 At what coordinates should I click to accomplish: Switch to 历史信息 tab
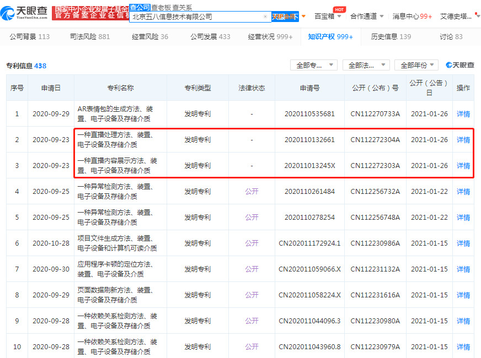click(391, 37)
